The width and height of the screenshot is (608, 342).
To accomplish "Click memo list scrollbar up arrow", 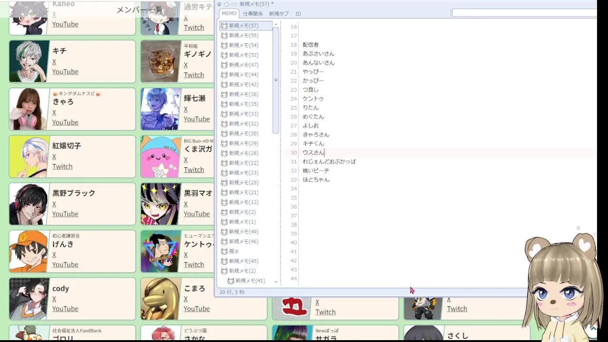I will (275, 24).
